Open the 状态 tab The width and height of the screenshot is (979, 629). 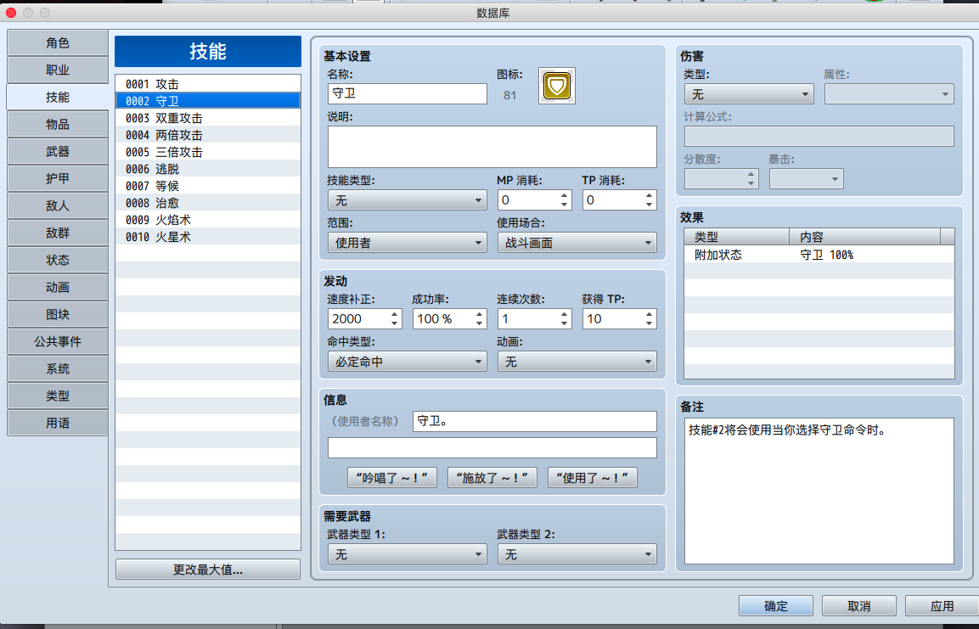click(58, 261)
